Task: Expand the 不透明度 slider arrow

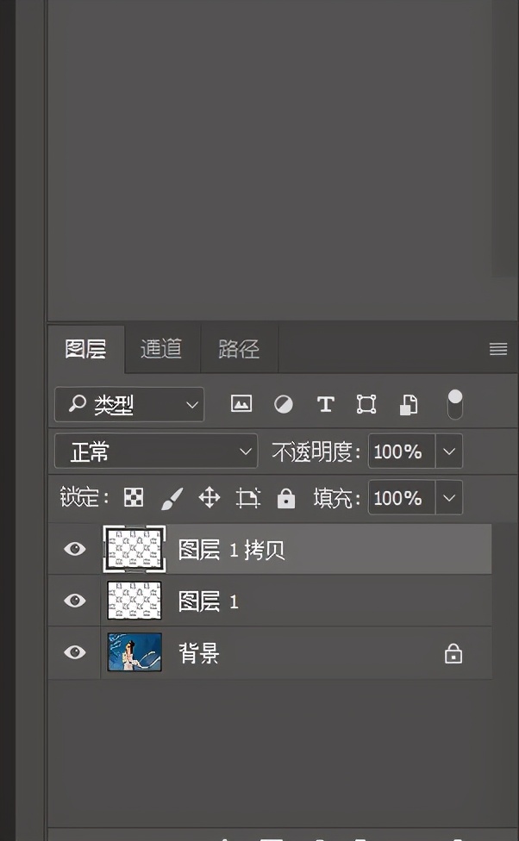Action: point(449,452)
